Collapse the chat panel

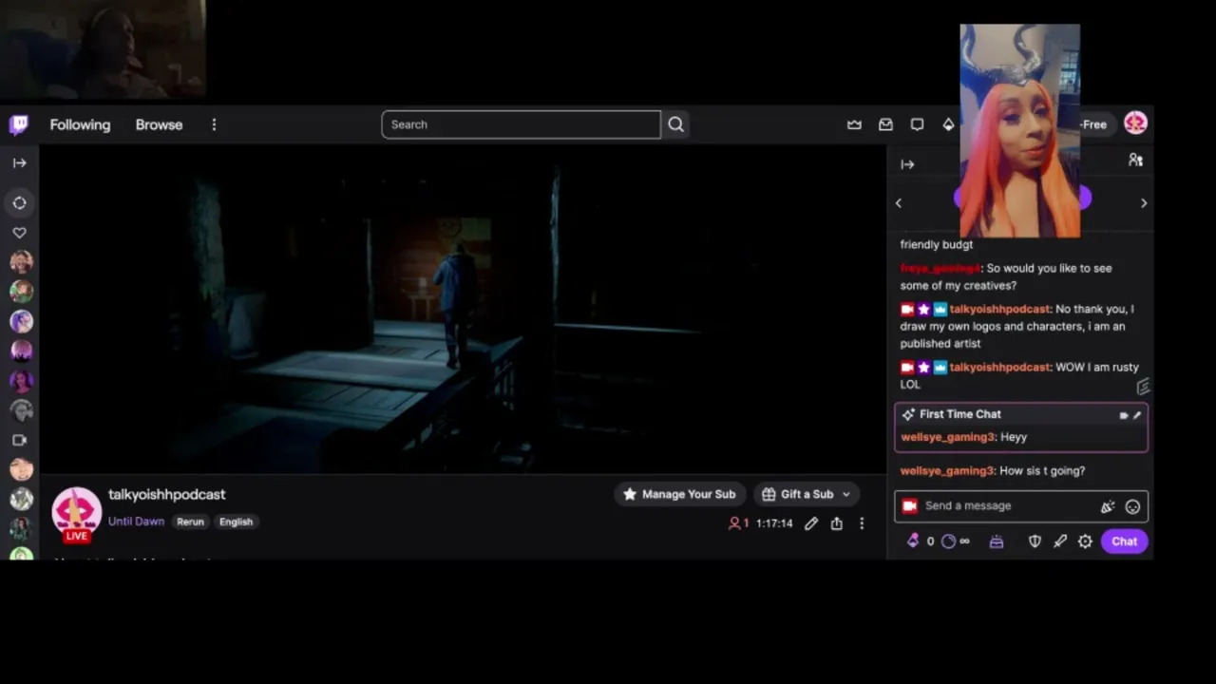[907, 164]
